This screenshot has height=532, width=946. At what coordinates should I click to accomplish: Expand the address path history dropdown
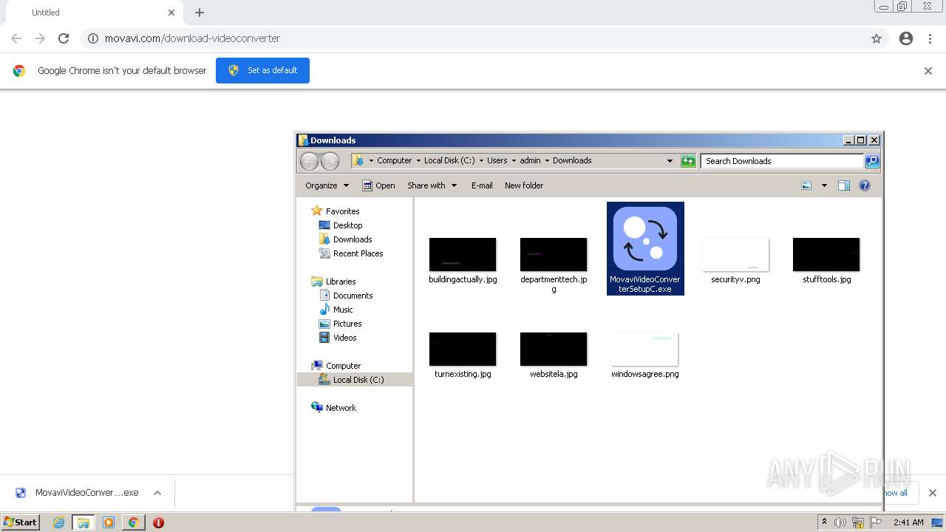click(x=670, y=160)
